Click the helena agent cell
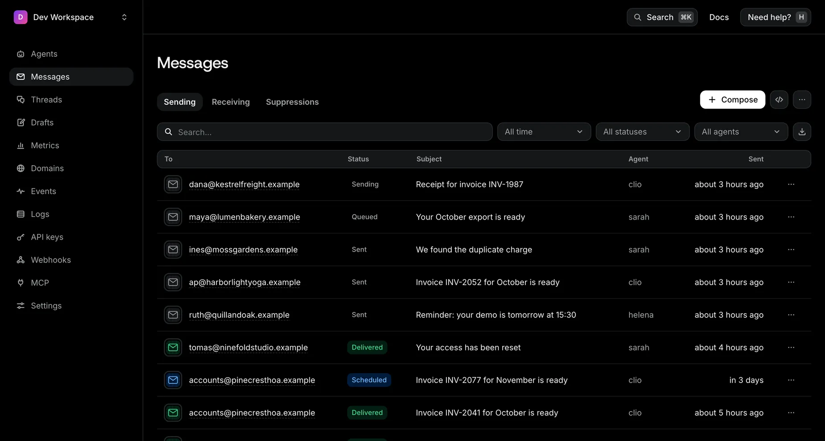The image size is (825, 441). click(641, 315)
